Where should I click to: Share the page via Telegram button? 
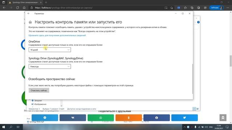pyautogui.click(x=45, y=118)
